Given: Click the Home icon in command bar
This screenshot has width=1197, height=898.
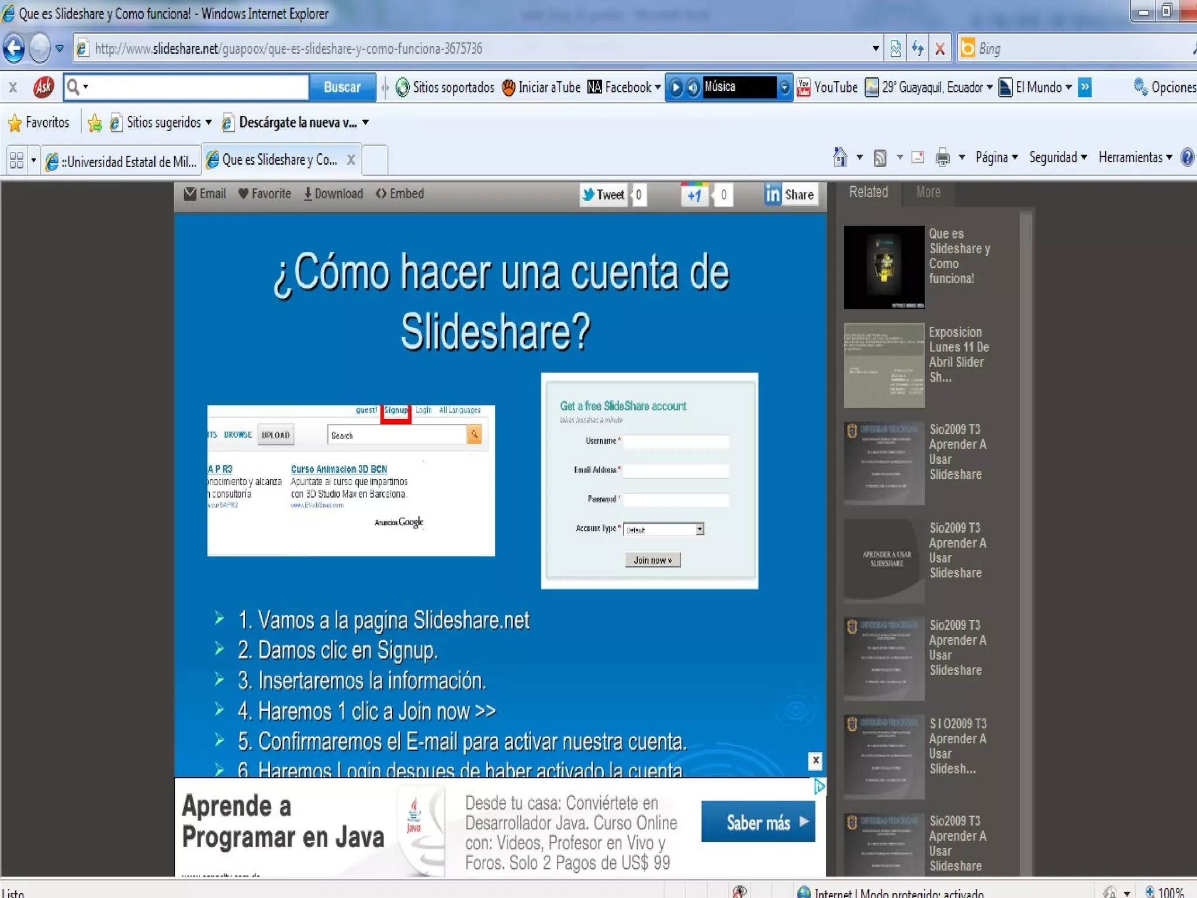Looking at the screenshot, I should pyautogui.click(x=840, y=157).
